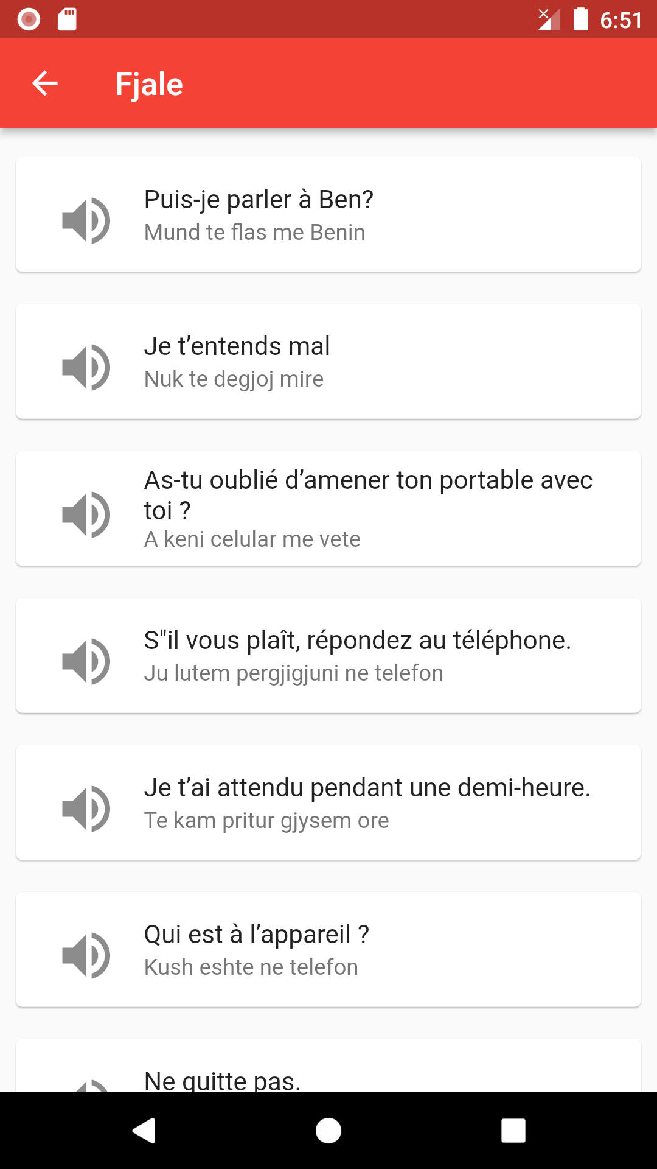Tap Android Back navigation button
657x1169 pixels.
pyautogui.click(x=144, y=1131)
